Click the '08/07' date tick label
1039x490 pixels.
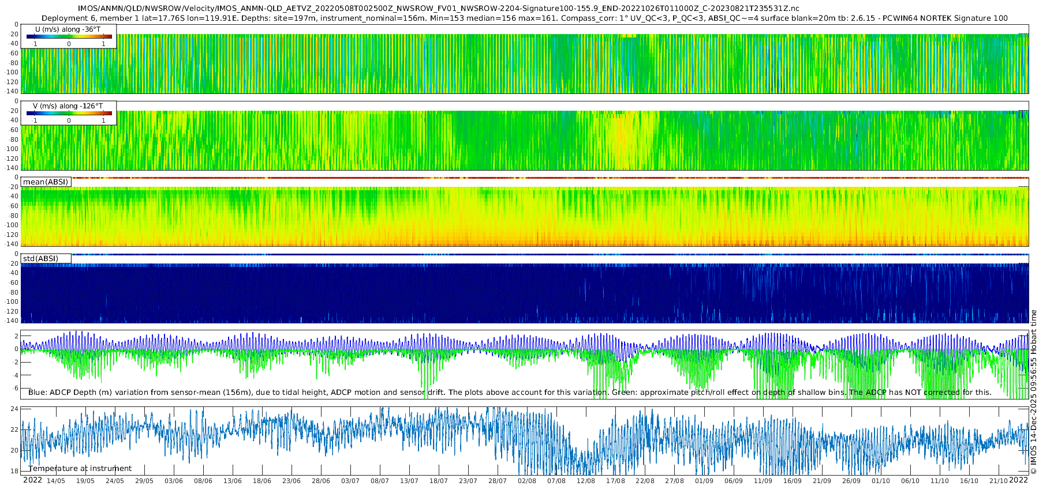coord(380,481)
